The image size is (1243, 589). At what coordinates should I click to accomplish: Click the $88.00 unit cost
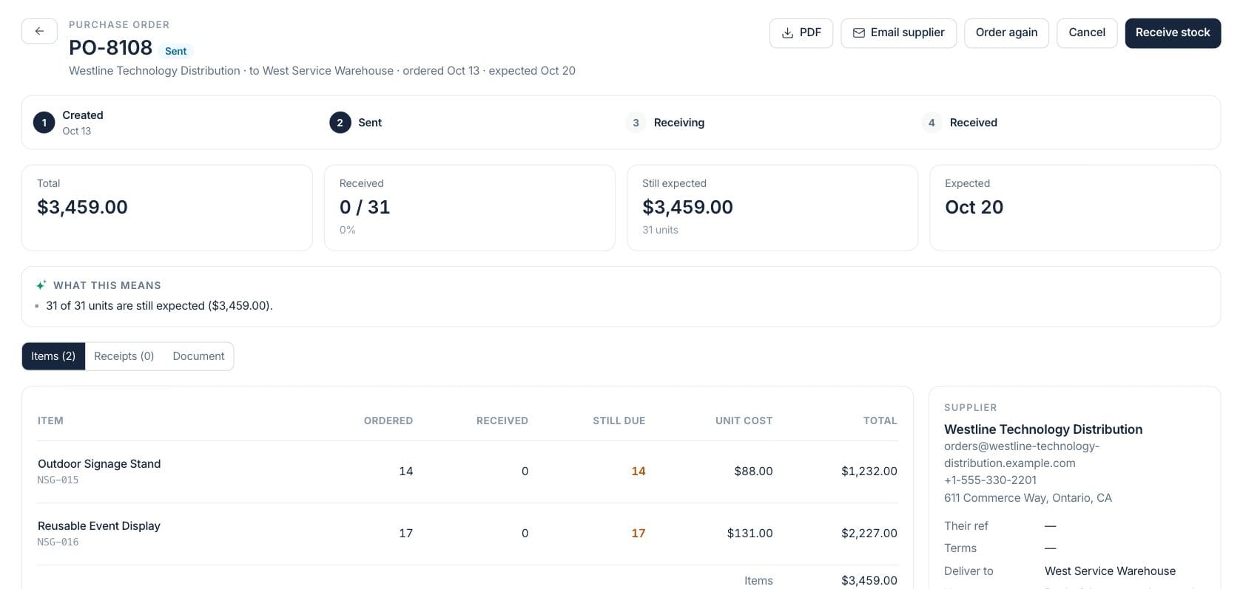(x=753, y=471)
